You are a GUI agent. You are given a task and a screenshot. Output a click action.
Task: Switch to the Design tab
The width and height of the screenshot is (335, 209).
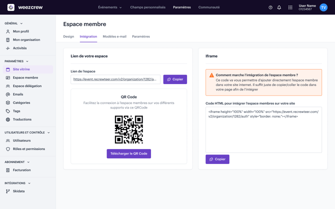(68, 36)
